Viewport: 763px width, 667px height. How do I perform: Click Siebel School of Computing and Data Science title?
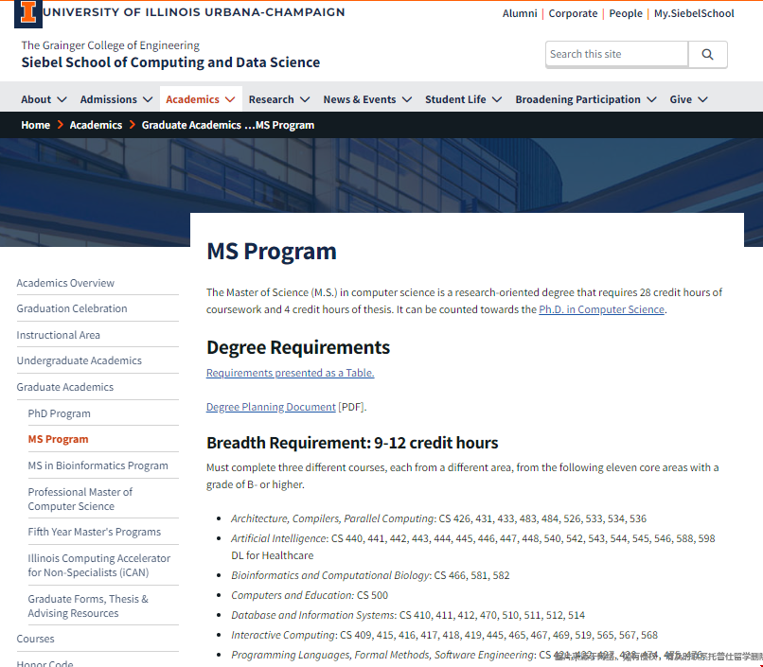pyautogui.click(x=170, y=62)
